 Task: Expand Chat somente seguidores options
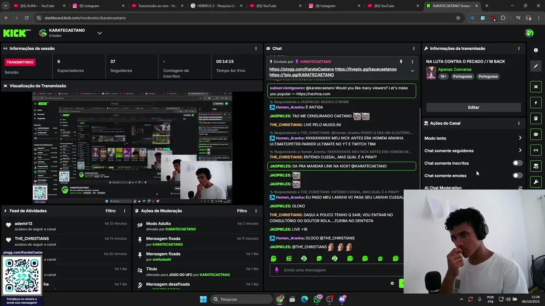520,150
